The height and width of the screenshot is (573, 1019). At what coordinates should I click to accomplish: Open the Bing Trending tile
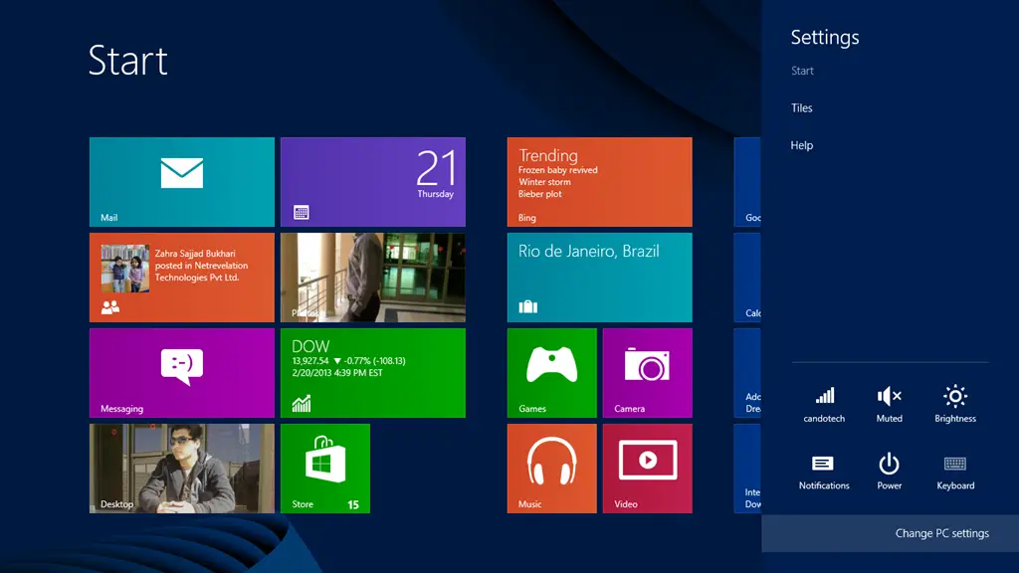click(599, 181)
